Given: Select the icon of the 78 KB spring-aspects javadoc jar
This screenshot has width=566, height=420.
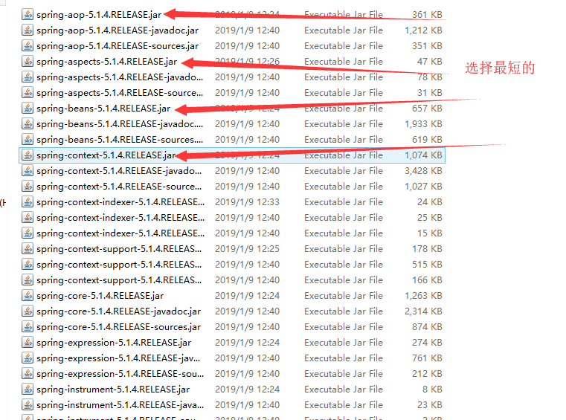Looking at the screenshot, I should point(28,77).
